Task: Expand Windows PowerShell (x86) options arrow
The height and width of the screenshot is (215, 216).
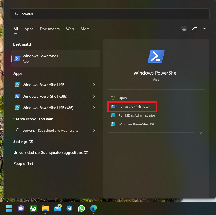Action: (94, 96)
